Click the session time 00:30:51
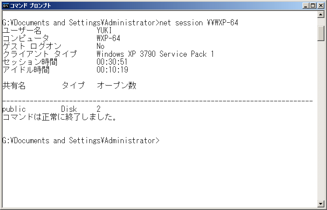327x210 pixels. tap(112, 62)
